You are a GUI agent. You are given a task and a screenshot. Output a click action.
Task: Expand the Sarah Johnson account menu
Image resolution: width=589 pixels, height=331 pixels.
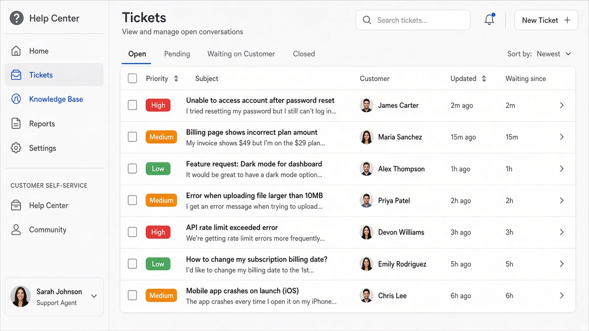94,297
